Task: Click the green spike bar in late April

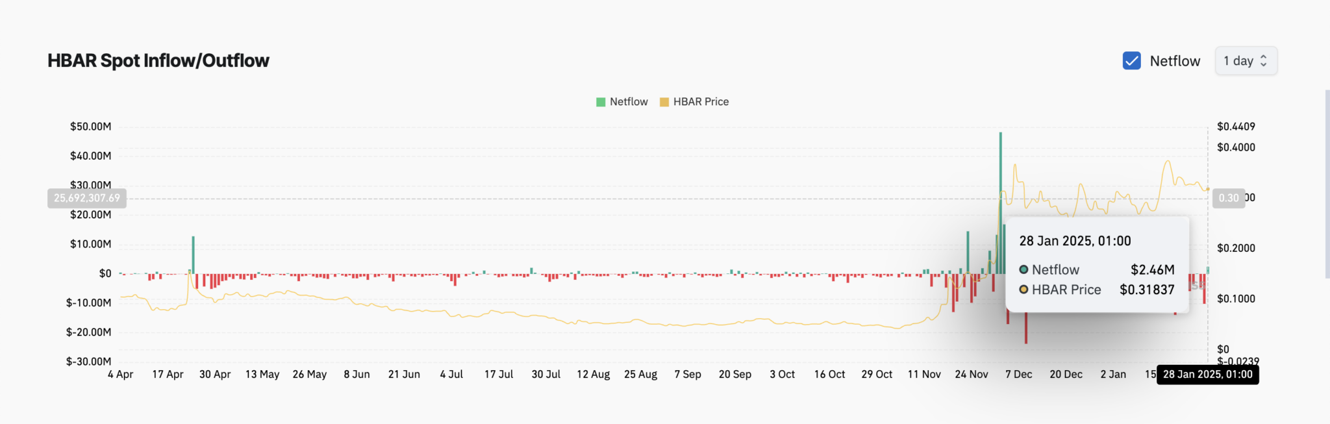Action: click(x=193, y=255)
